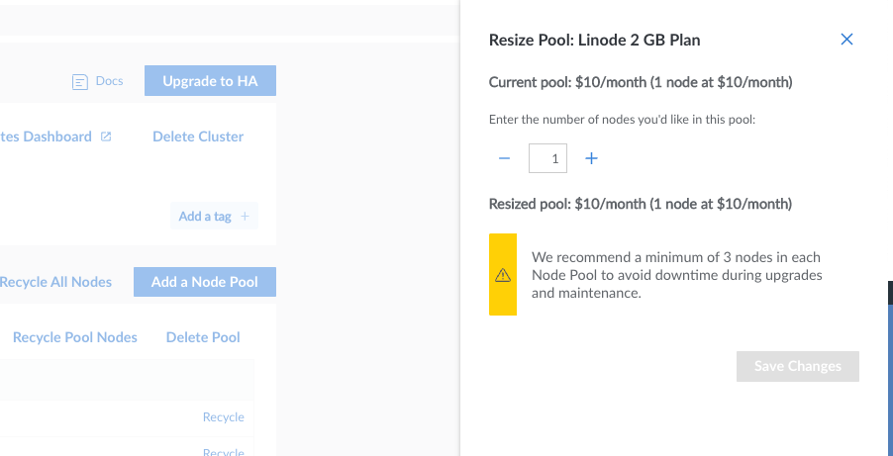Open the Docs text link
This screenshot has height=456, width=893.
109,81
